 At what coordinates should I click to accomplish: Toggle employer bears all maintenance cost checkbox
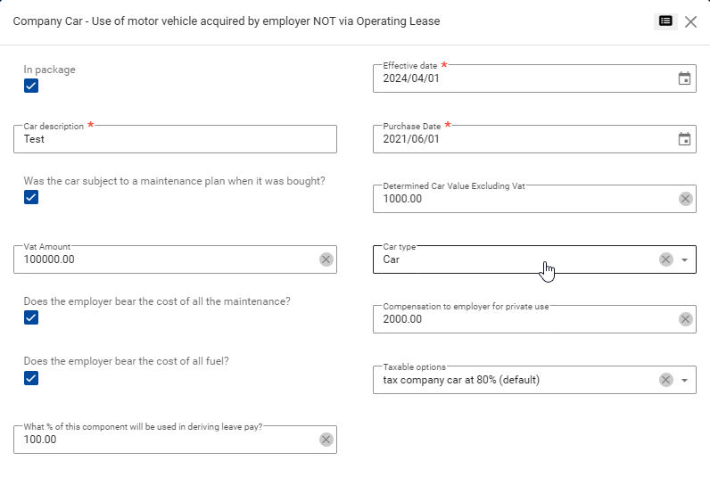[31, 317]
